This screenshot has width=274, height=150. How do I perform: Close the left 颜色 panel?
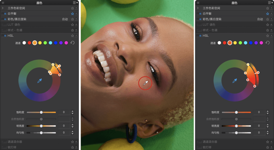pyautogui.click(x=3, y=3)
